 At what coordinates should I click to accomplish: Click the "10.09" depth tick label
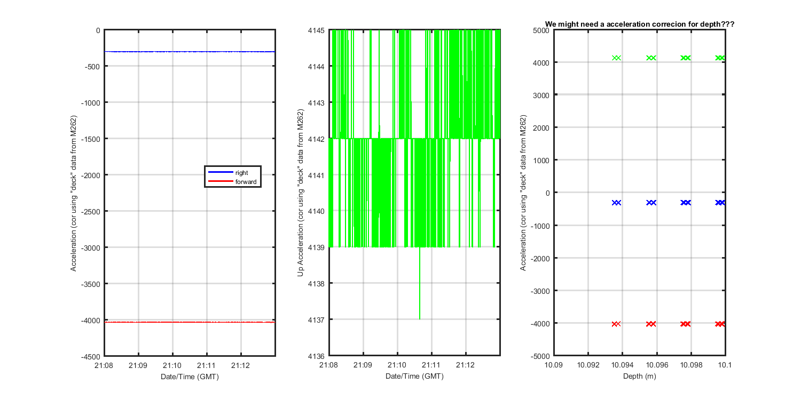(554, 365)
